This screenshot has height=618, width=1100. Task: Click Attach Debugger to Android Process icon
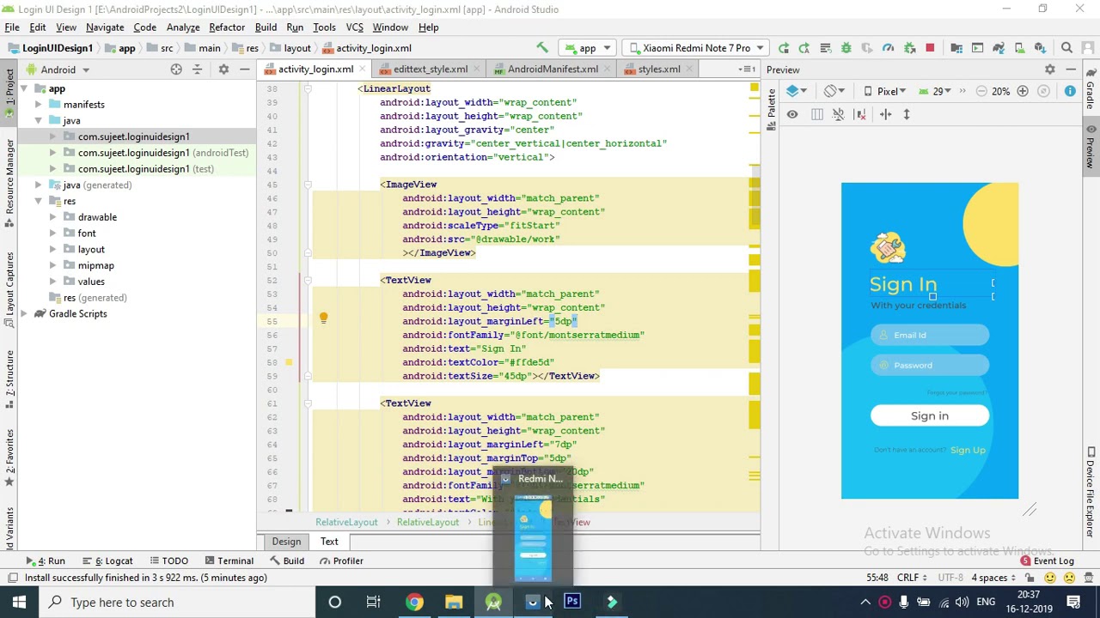pos(909,48)
